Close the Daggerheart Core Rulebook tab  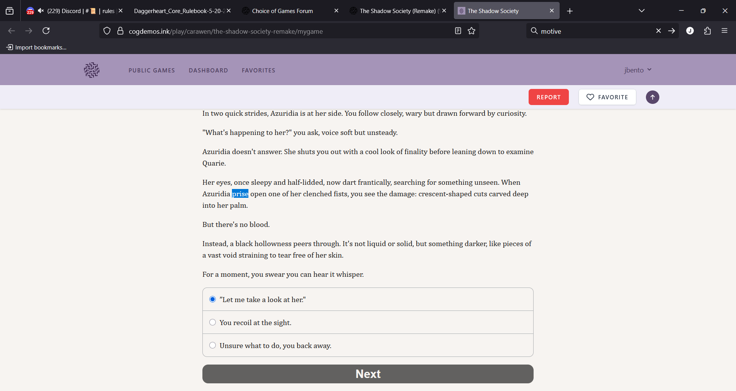(x=229, y=11)
